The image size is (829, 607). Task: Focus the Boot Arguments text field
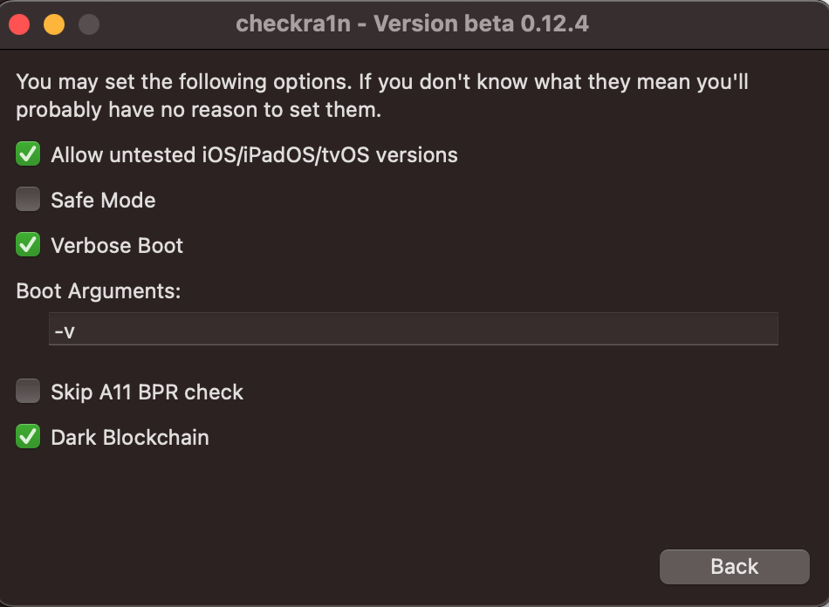(x=413, y=330)
